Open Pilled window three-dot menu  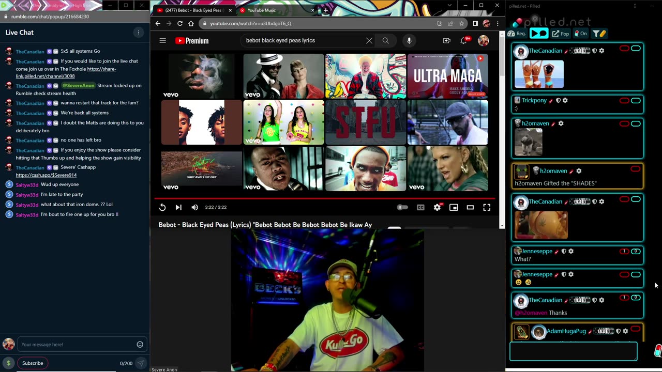[x=635, y=6]
